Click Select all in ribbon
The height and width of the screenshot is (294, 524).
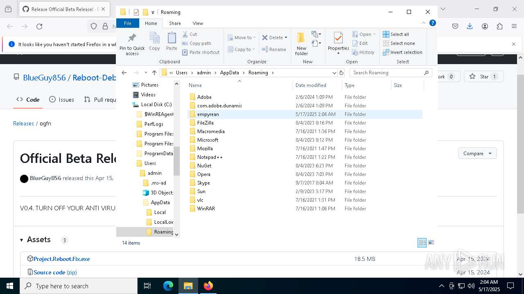tap(396, 34)
